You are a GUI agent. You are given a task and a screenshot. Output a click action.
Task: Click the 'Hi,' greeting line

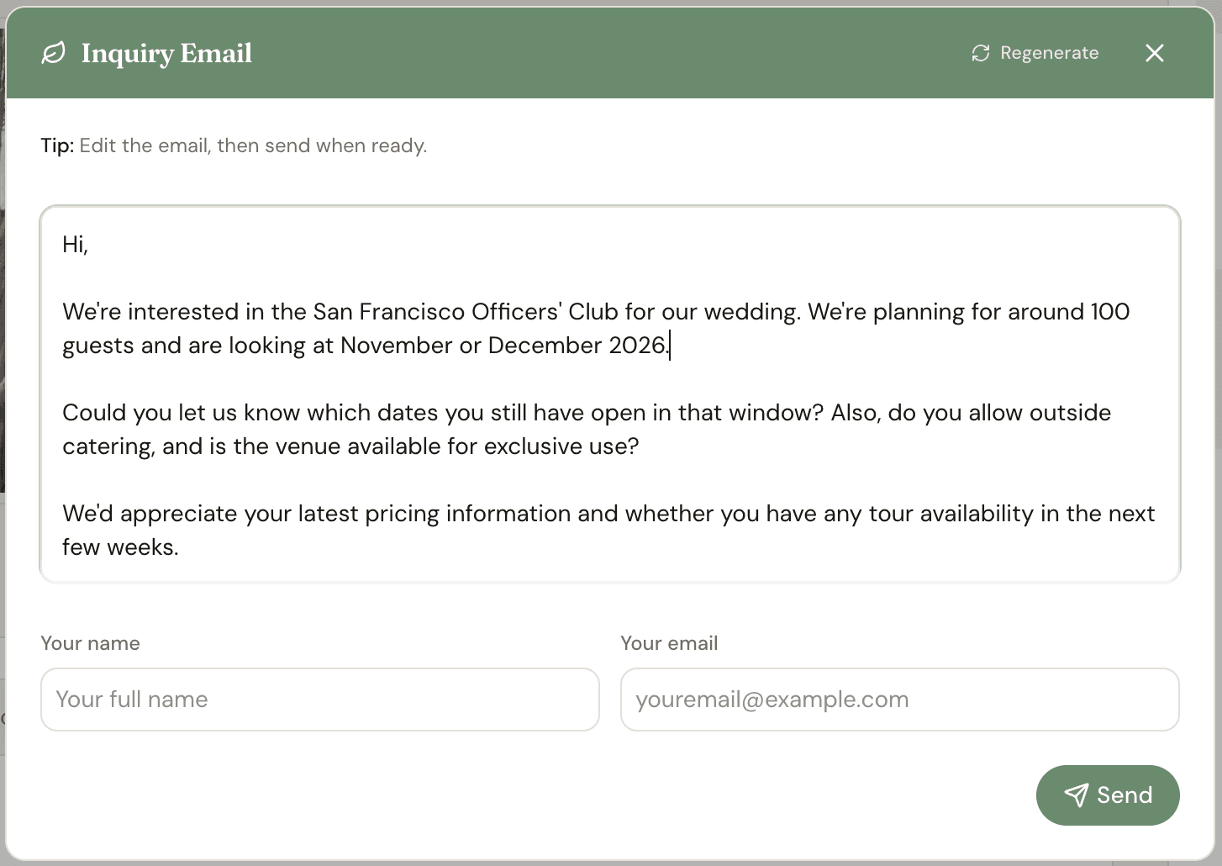pos(75,245)
